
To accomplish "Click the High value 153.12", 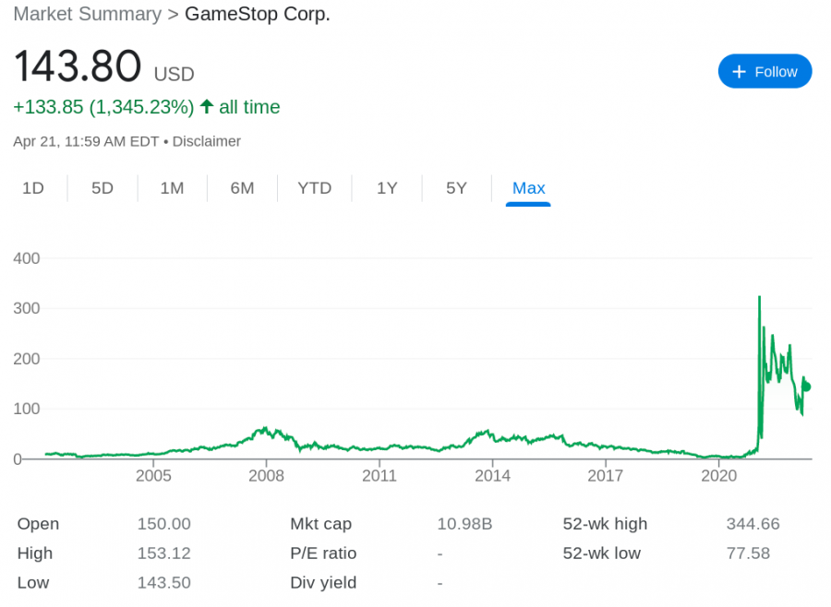I will [163, 553].
